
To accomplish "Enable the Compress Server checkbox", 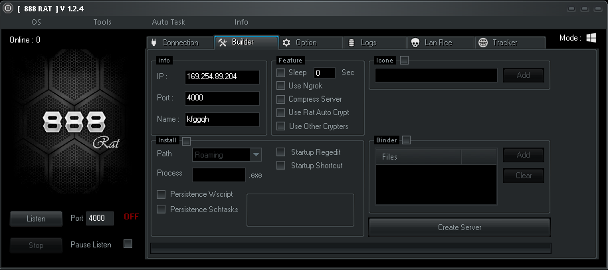I will 281,99.
